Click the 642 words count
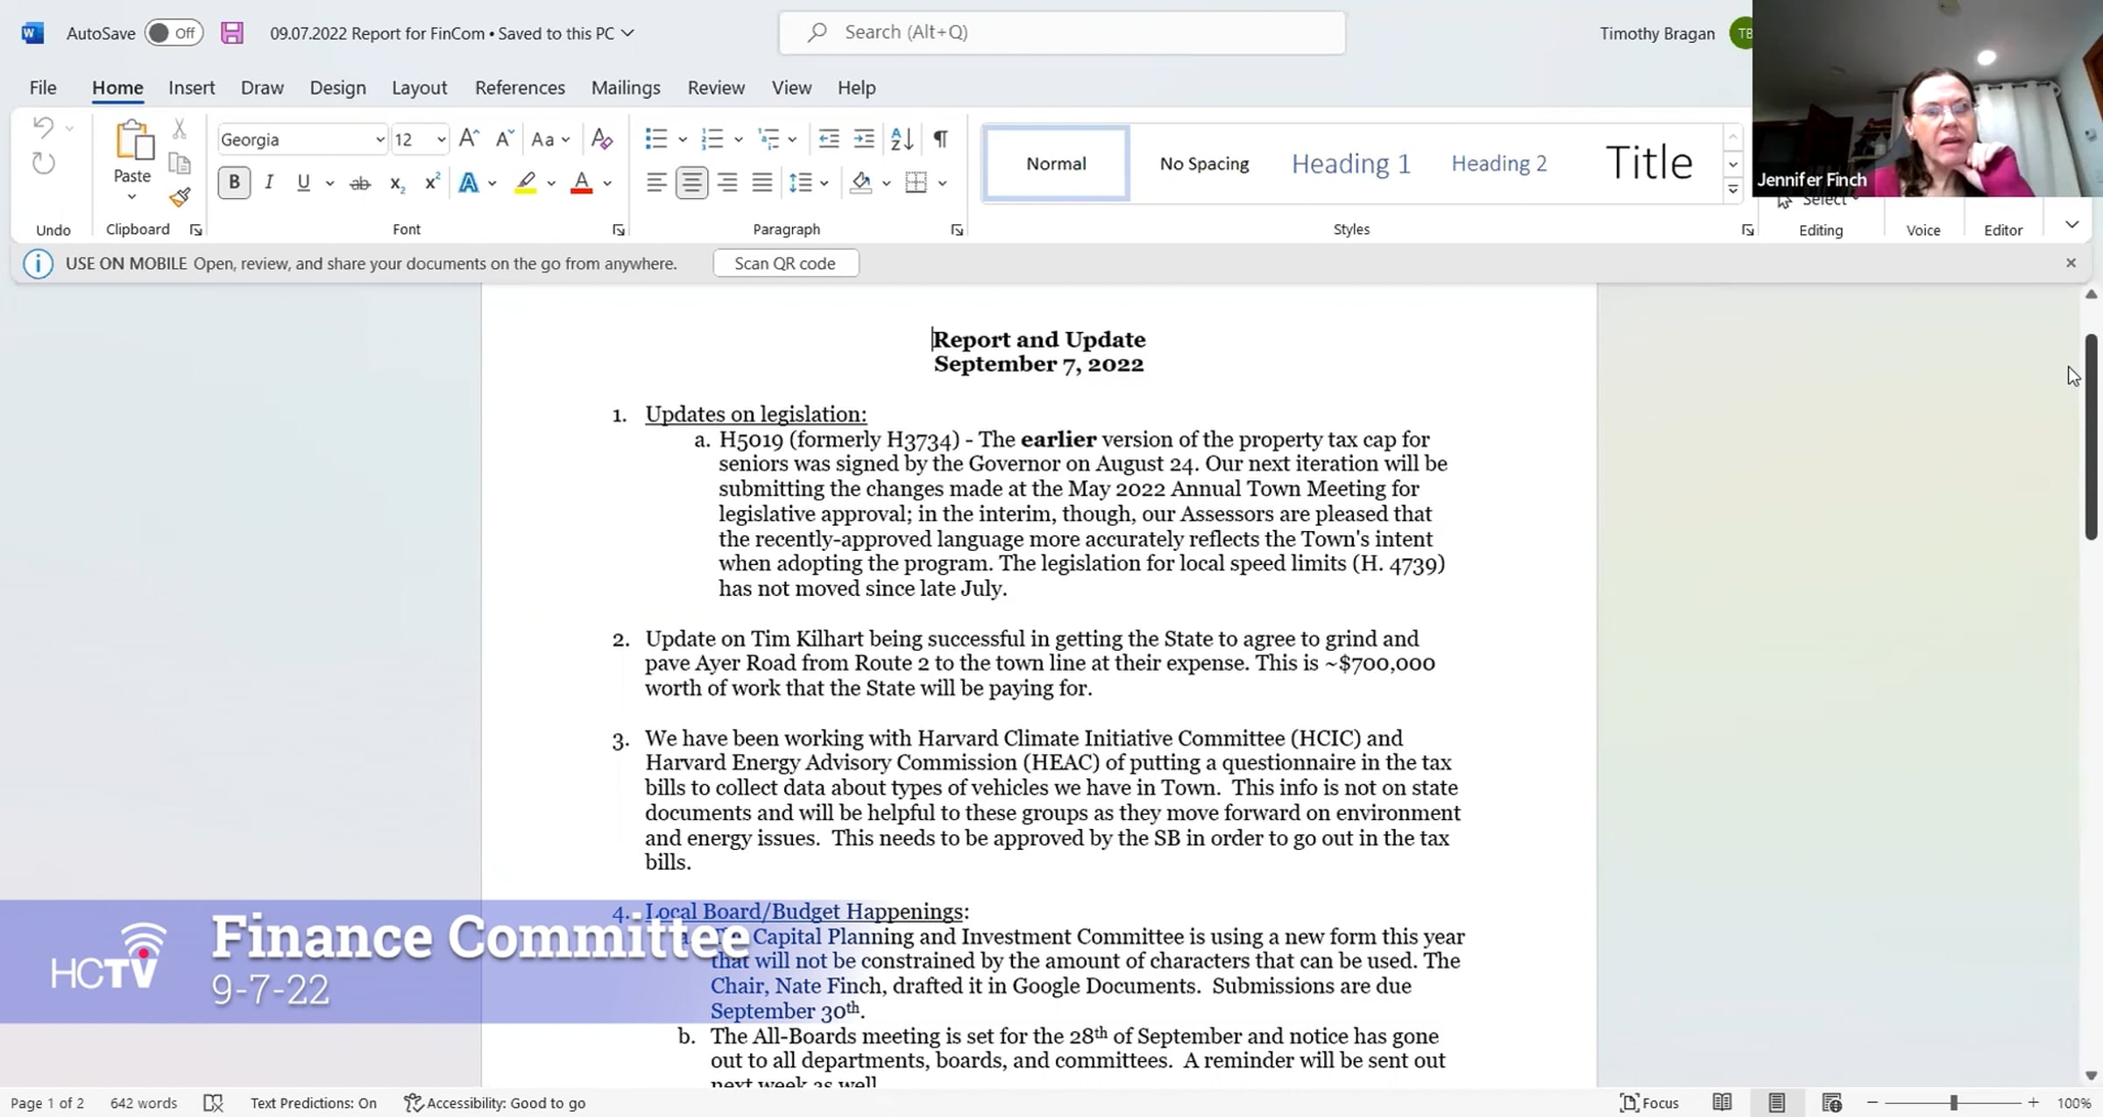Viewport: 2103px width, 1117px height. click(144, 1103)
